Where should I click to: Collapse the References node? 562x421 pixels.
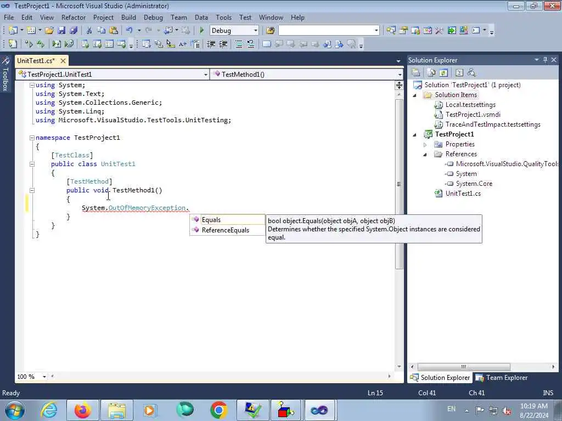pos(425,155)
